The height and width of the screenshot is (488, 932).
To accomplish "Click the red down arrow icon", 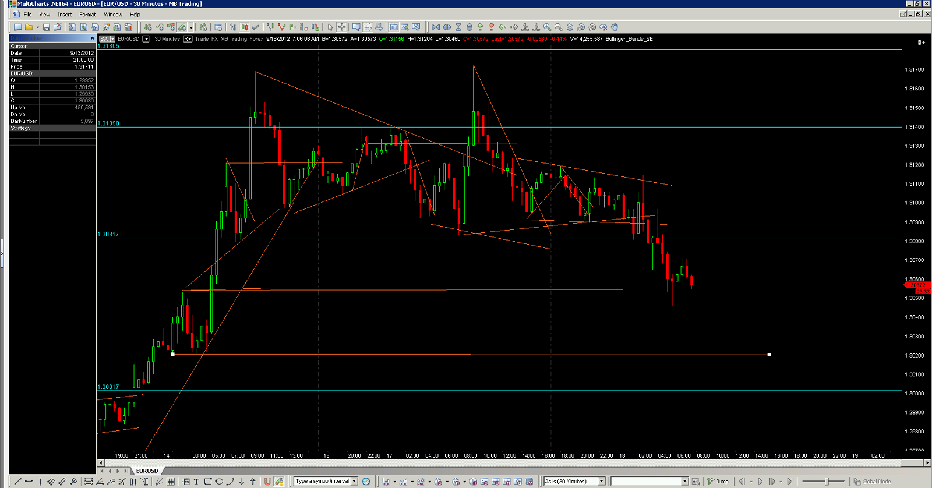I will pos(491,27).
